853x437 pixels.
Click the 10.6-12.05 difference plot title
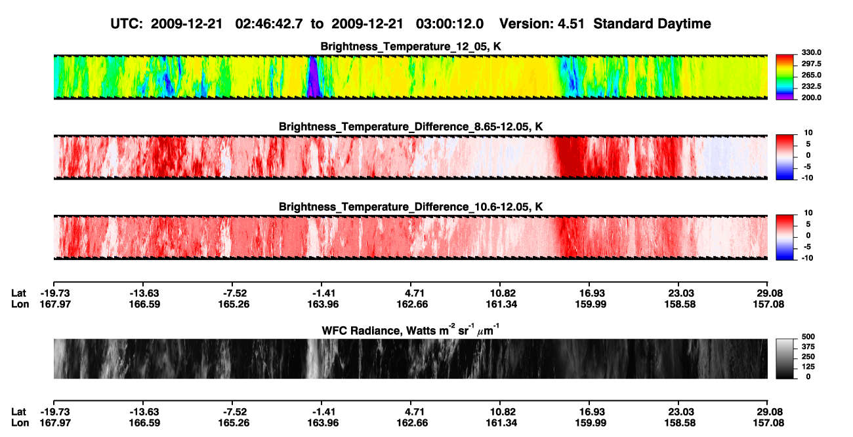point(411,206)
